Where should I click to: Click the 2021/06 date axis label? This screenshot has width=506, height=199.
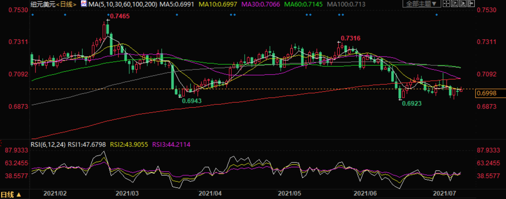(x=366, y=193)
